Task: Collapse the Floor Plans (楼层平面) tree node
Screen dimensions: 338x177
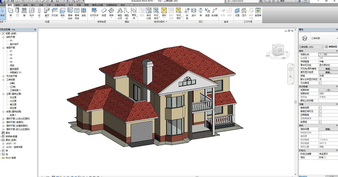Action: 4,48
